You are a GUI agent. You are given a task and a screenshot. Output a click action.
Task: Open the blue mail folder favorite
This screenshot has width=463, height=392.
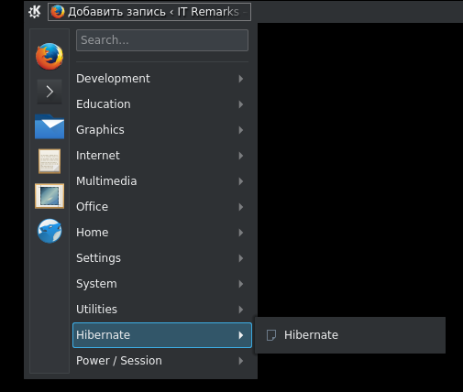click(x=50, y=126)
